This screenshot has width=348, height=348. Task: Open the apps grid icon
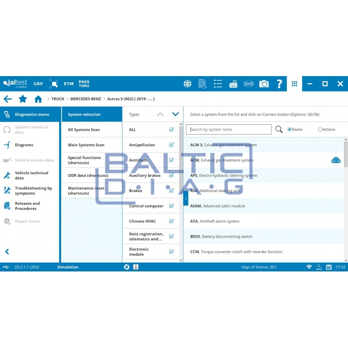(294, 84)
